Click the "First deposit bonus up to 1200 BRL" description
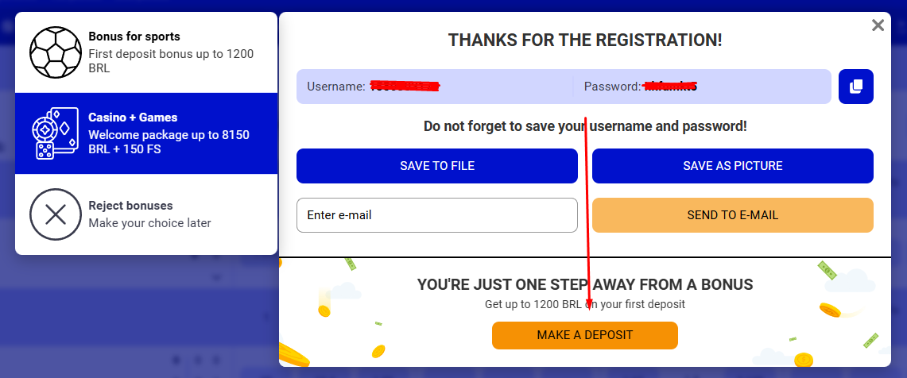This screenshot has height=378, width=907. pyautogui.click(x=171, y=61)
